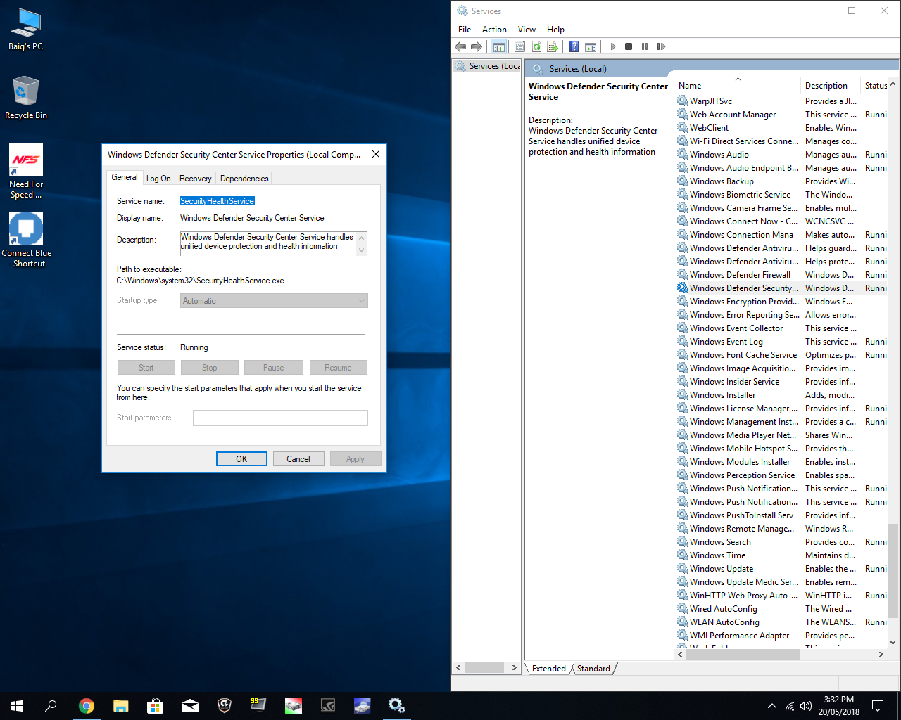
Task: Toggle Show/Hide Console Tree toolbar icon
Action: click(x=499, y=46)
